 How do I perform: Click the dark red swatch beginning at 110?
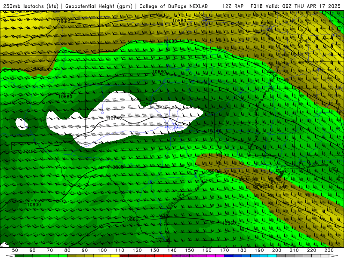click(x=124, y=255)
